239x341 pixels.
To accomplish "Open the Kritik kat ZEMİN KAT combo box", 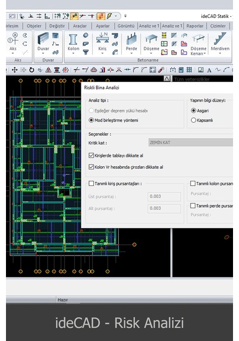I will pyautogui.click(x=191, y=142).
